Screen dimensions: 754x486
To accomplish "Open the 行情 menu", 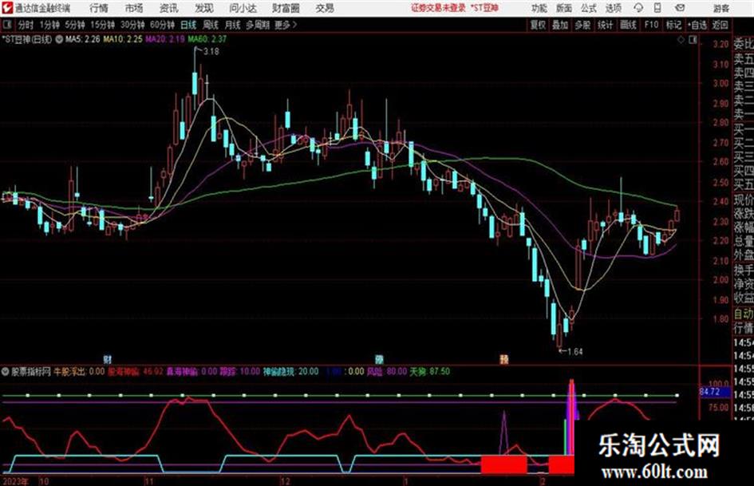I will [99, 8].
